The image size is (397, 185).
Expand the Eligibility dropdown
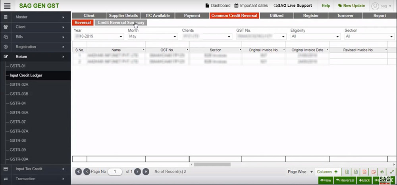point(315,37)
